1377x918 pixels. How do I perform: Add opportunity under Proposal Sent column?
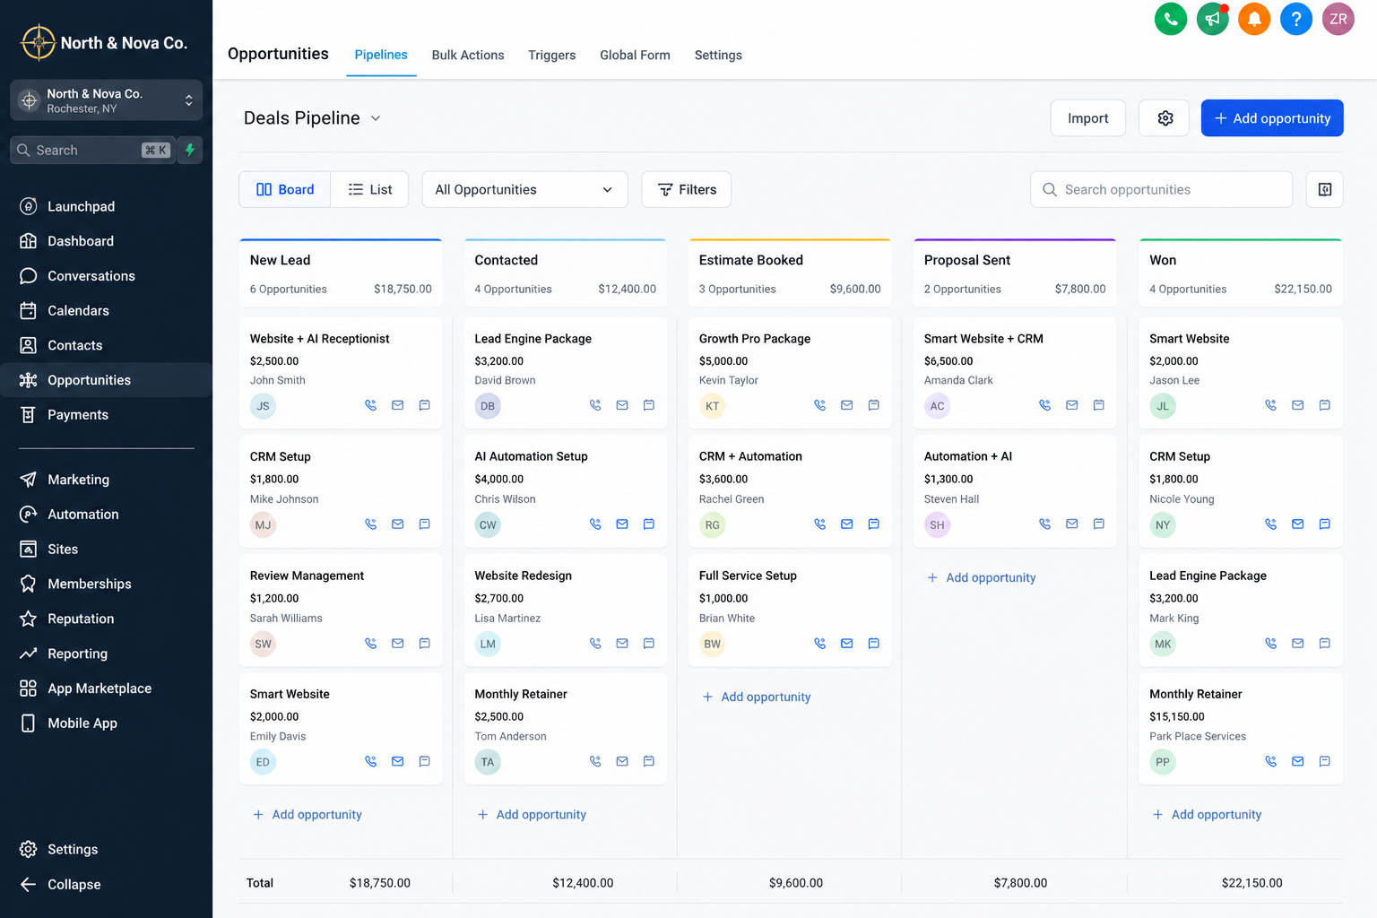(981, 578)
